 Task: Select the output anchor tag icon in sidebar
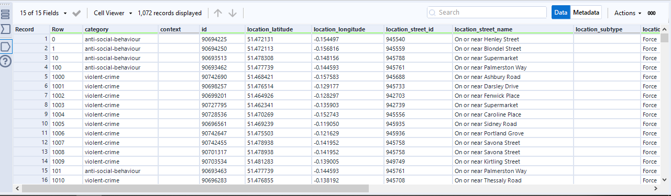click(x=6, y=47)
